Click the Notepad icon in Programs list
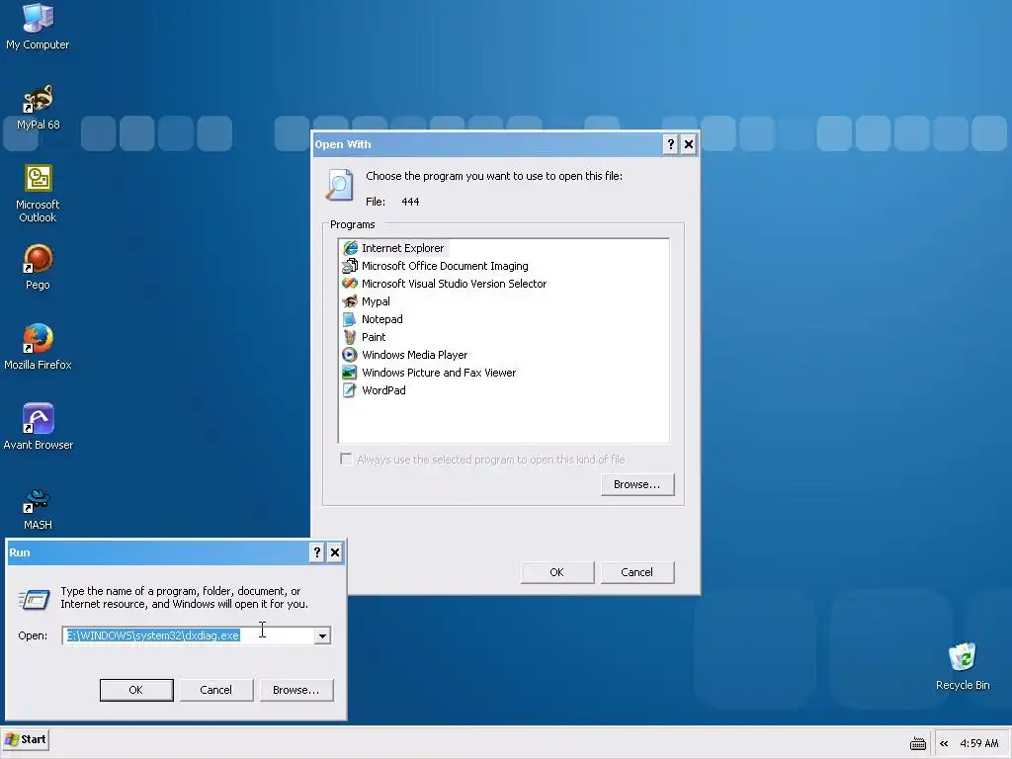The image size is (1012, 759). click(x=350, y=319)
